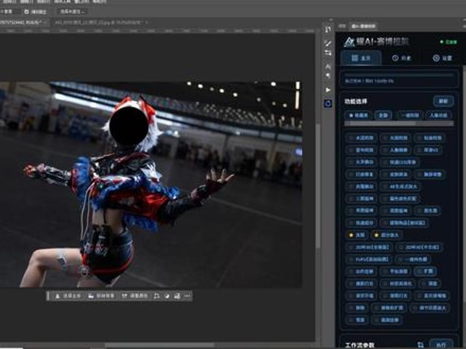Click the play triangle icon in the strip
This screenshot has height=349, width=466.
point(328,90)
